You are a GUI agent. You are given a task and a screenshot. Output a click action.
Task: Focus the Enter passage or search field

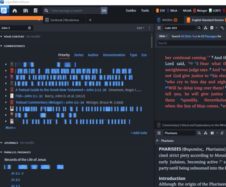(75, 11)
